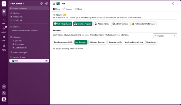Select the Unassigned filter
Screen dimensions: 181x105
point(151,42)
